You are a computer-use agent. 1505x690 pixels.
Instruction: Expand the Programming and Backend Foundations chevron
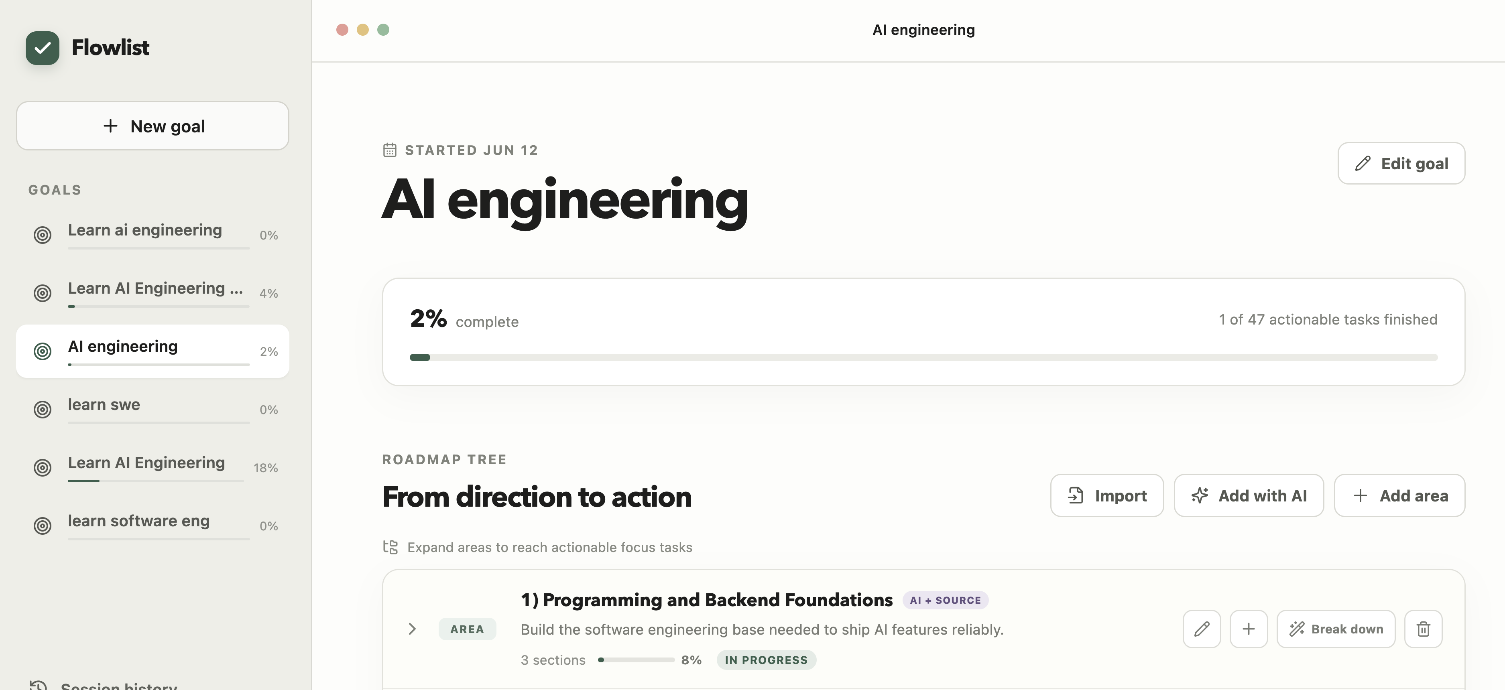(412, 629)
